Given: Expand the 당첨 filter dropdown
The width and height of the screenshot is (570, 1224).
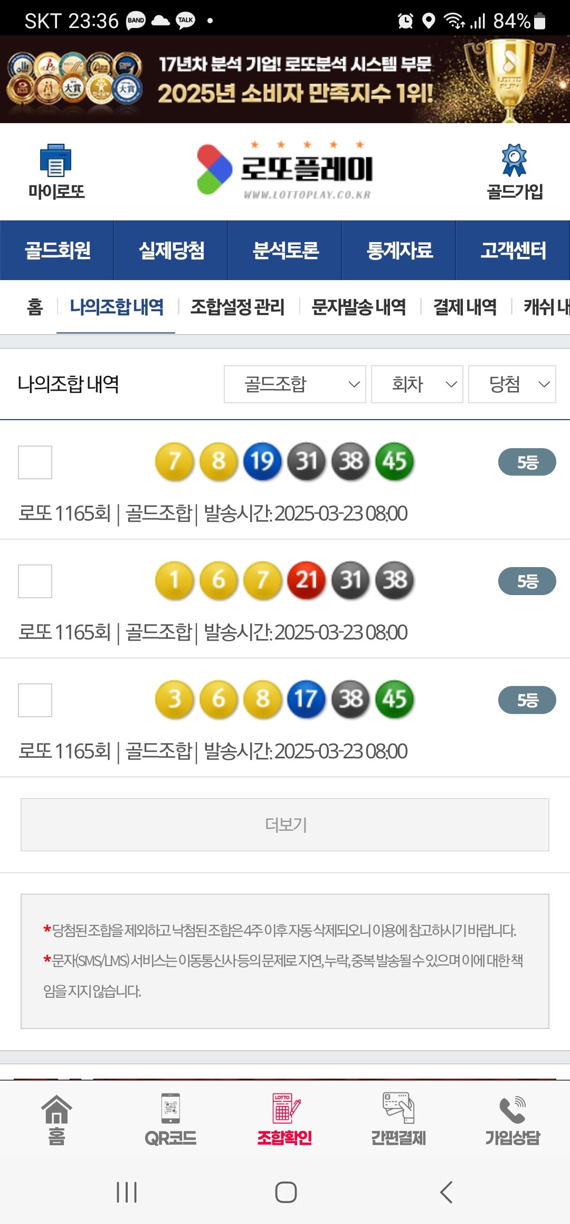Looking at the screenshot, I should (x=512, y=384).
